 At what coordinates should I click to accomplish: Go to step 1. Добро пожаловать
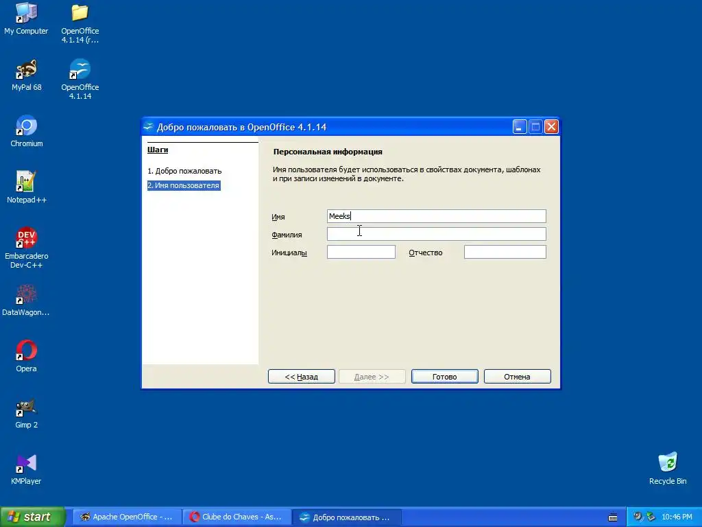point(184,171)
